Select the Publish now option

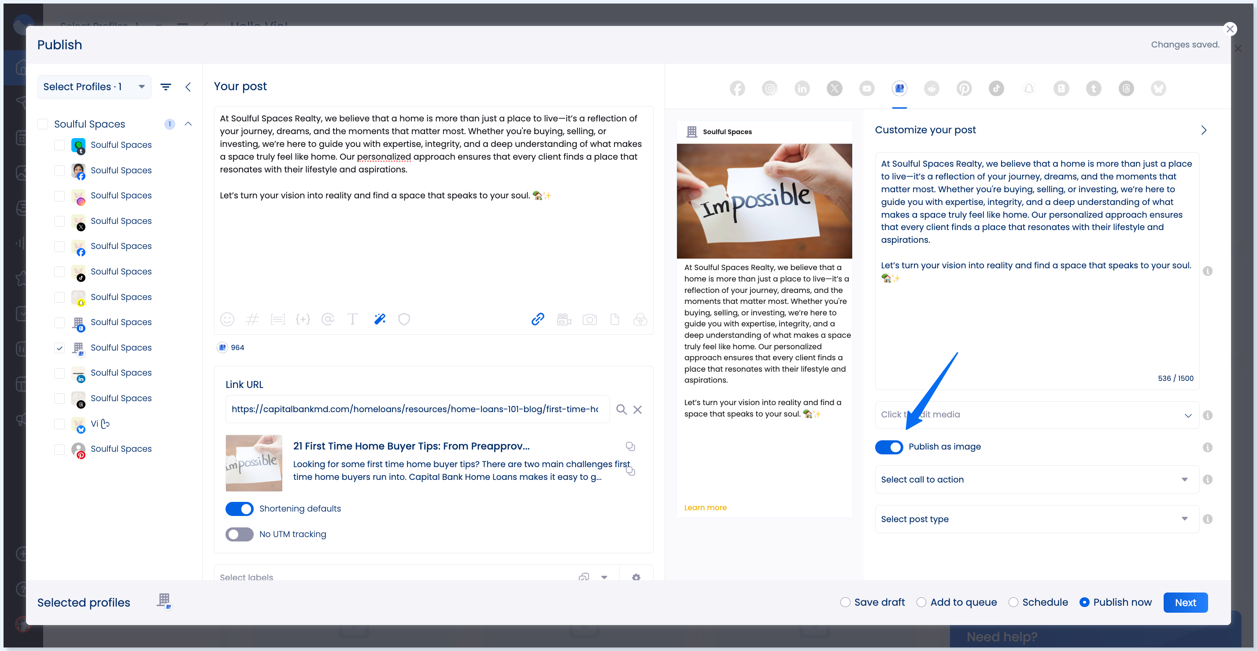[1084, 602]
